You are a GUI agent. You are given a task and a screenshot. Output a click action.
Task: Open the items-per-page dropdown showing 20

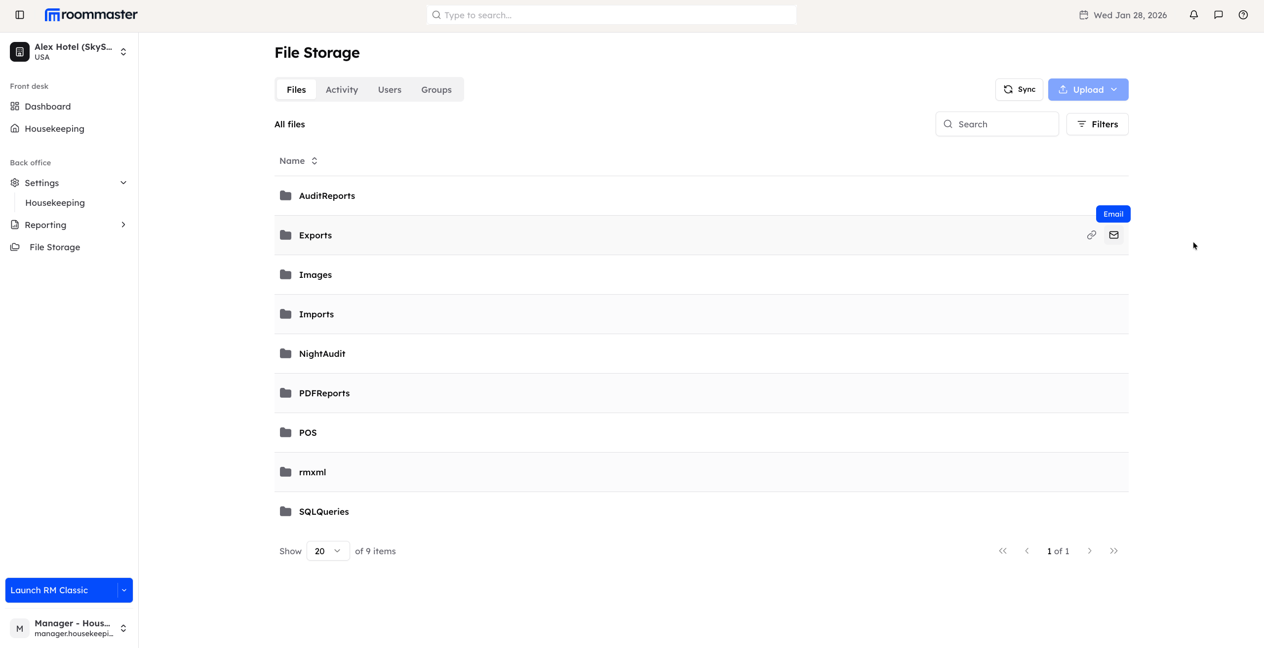tap(328, 551)
